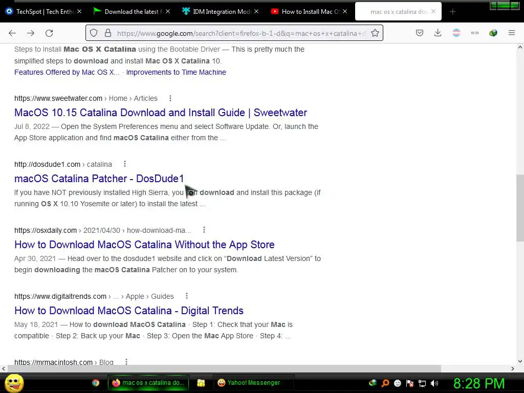The width and height of the screenshot is (524, 393).
Task: Click the osxdaily.com URL breadcrumb
Action: click(102, 230)
